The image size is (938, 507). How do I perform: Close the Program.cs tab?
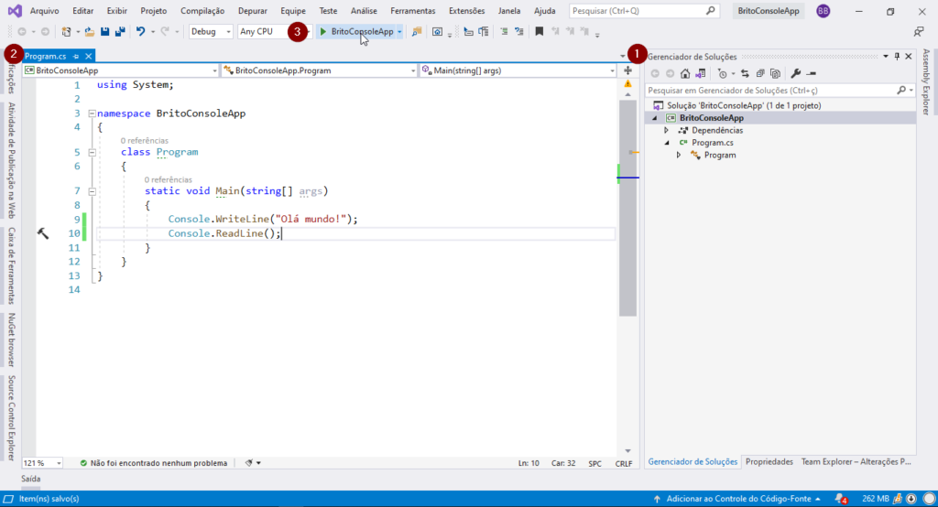coord(89,56)
